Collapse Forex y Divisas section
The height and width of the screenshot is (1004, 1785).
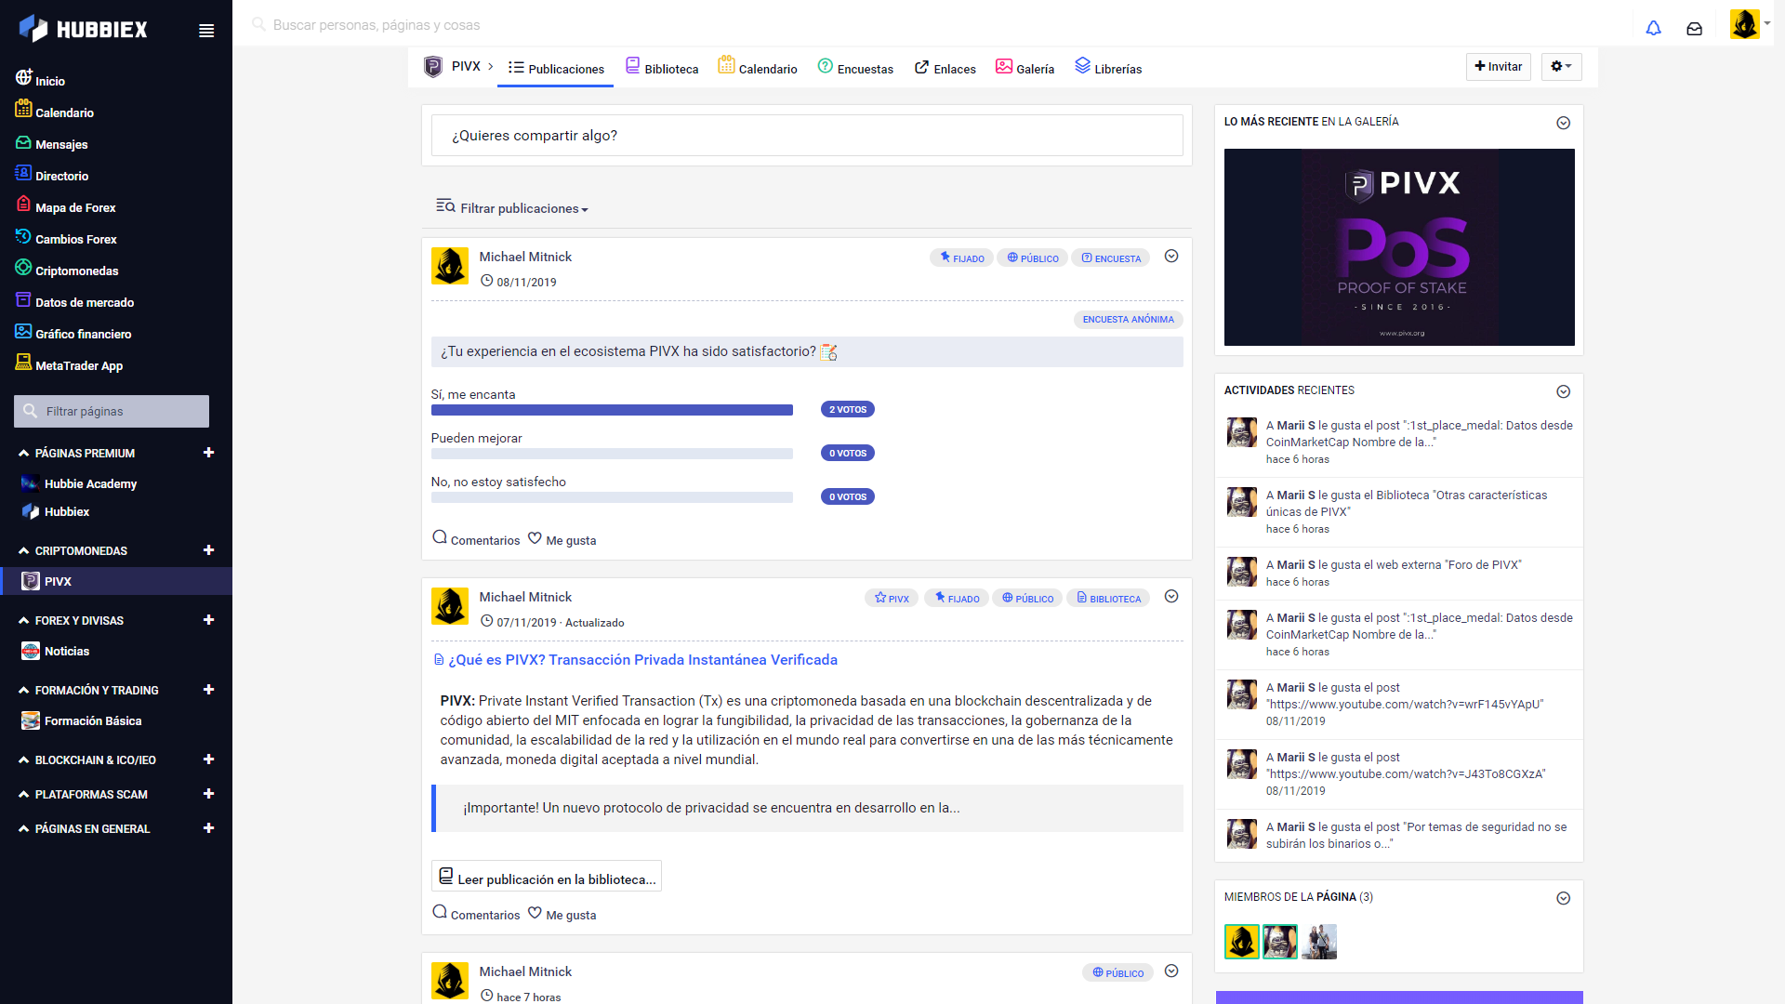[23, 620]
